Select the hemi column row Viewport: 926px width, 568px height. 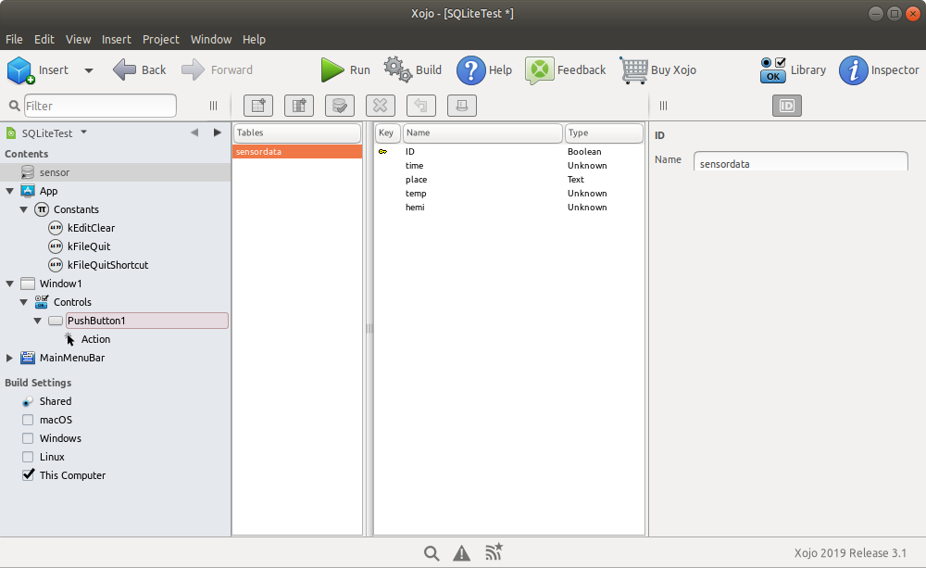[x=509, y=208]
